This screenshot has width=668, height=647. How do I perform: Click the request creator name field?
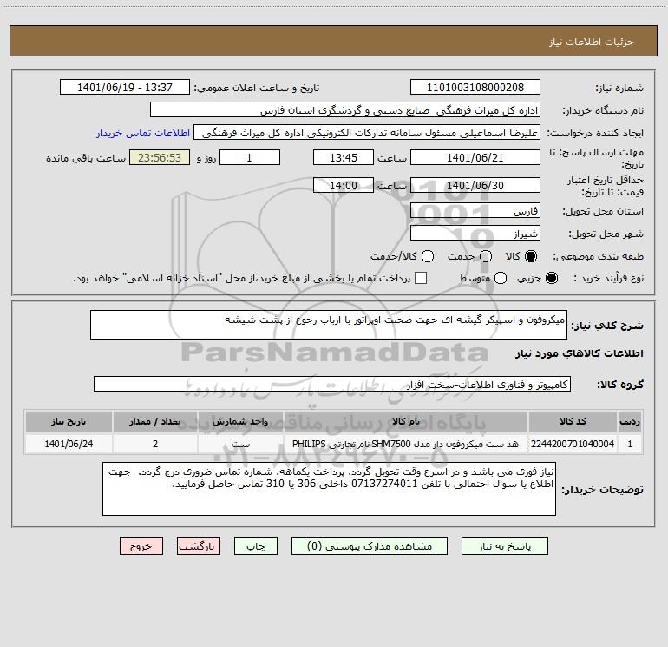pyautogui.click(x=367, y=133)
